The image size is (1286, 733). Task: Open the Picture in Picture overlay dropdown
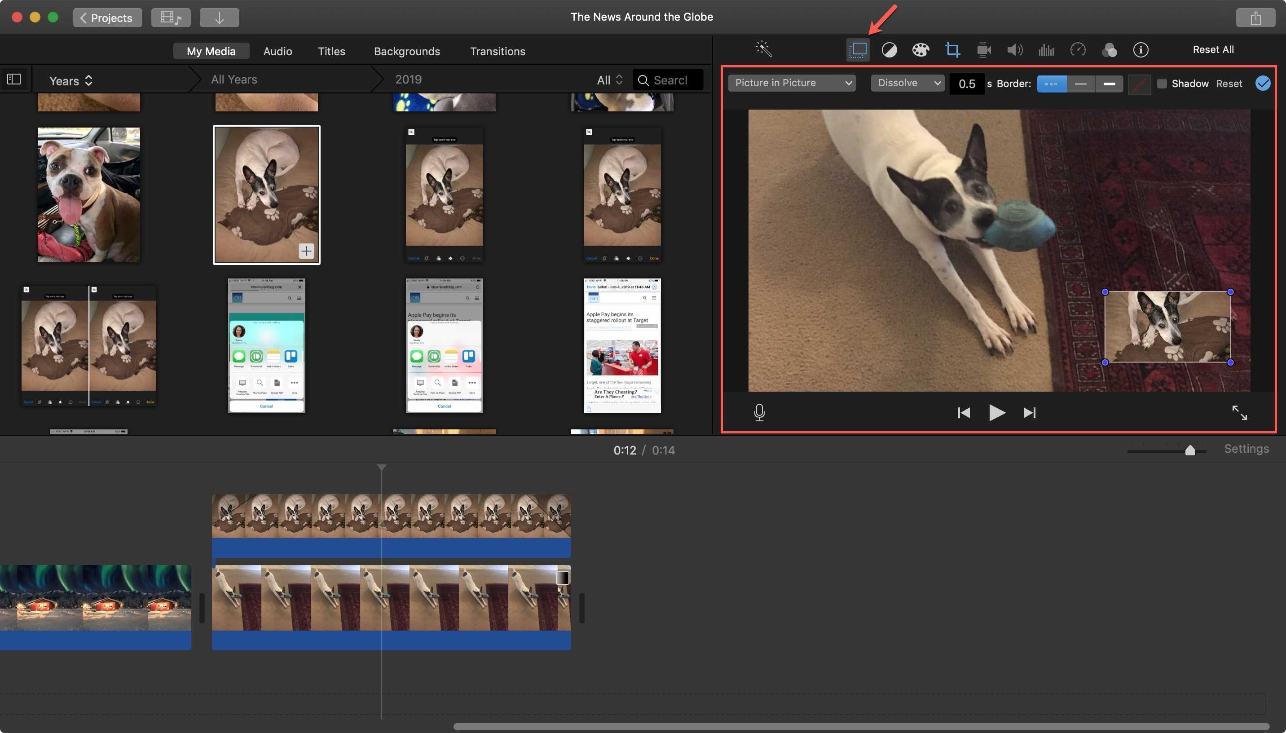click(792, 83)
